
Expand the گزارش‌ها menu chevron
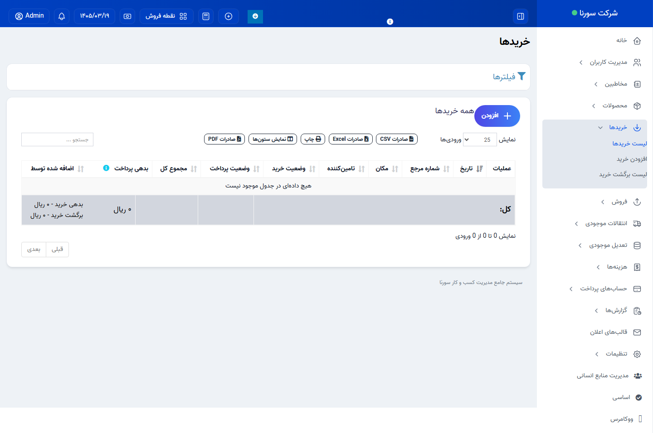point(596,311)
